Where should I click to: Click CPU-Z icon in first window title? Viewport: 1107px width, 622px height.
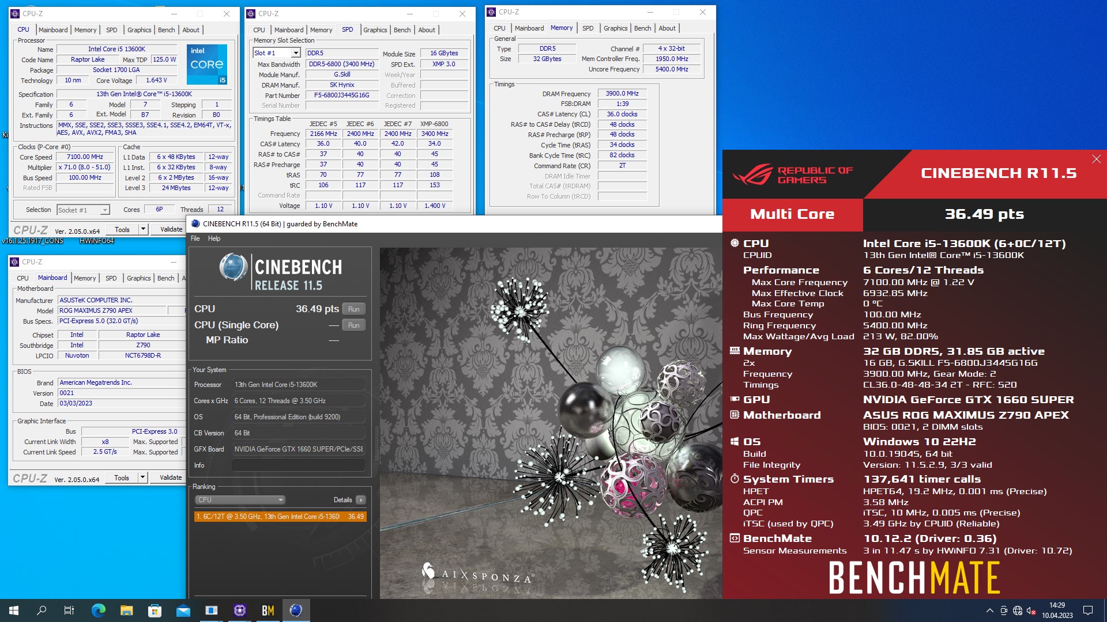[x=15, y=13]
